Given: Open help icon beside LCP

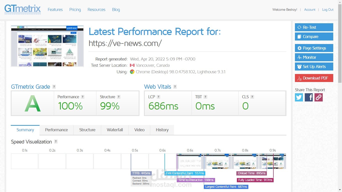Looking at the screenshot, I should [x=158, y=97].
